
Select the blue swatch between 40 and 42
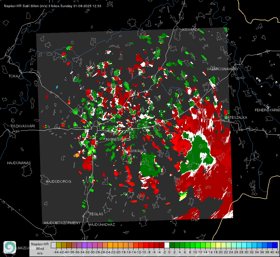tap(275, 245)
